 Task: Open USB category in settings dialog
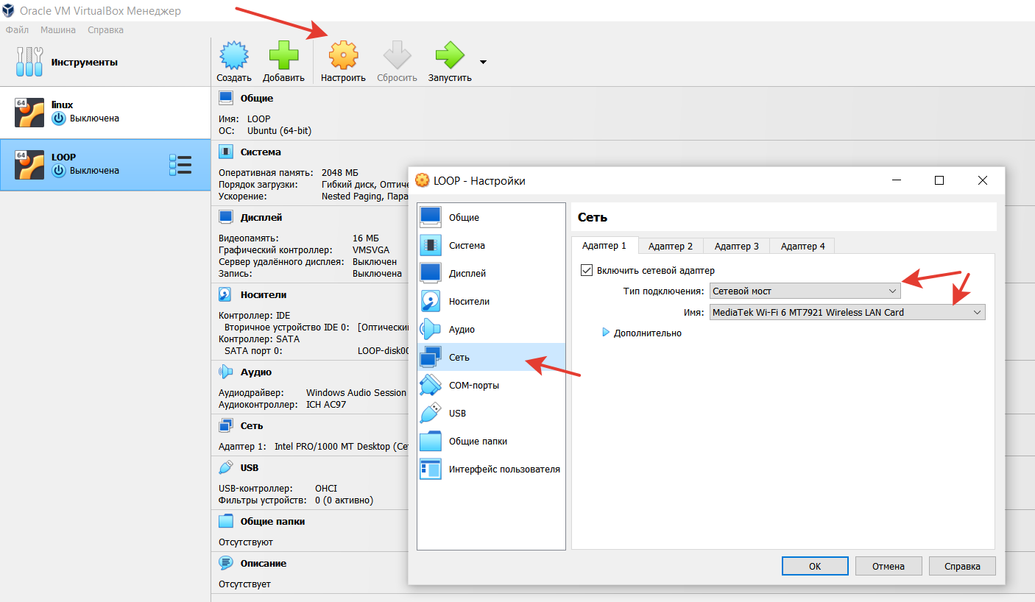tap(491, 413)
